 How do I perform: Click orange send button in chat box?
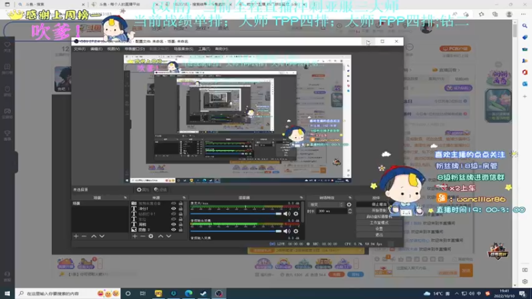click(466, 270)
